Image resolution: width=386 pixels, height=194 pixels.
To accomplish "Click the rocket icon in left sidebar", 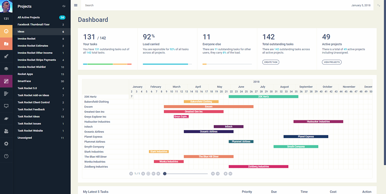I will click(6, 56).
